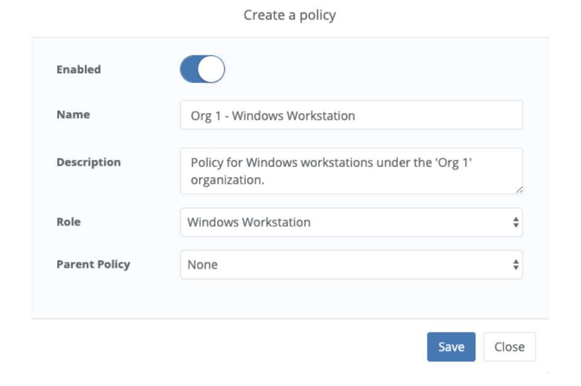Click the white knob of the Enabled toggle
The image size is (581, 386).
[212, 70]
